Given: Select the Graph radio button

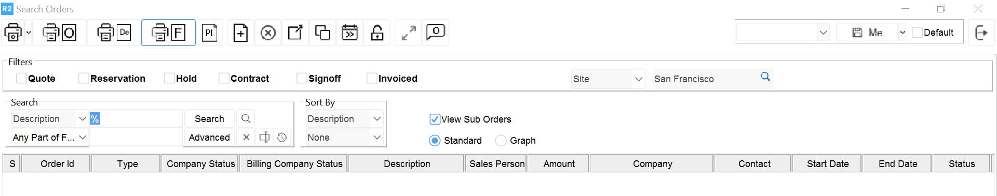Looking at the screenshot, I should tap(501, 140).
